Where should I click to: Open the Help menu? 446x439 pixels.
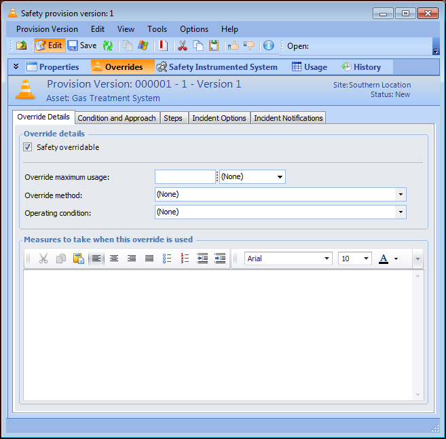pyautogui.click(x=229, y=29)
